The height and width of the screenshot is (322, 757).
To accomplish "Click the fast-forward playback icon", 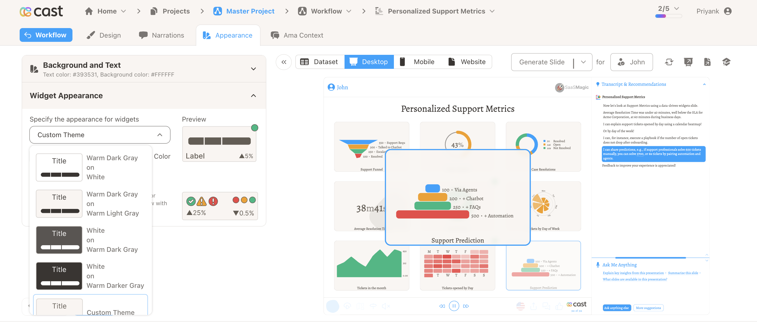I will pyautogui.click(x=466, y=306).
